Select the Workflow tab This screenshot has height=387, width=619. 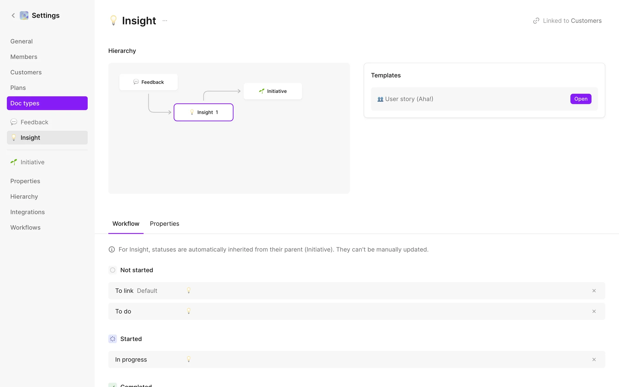coord(126,223)
